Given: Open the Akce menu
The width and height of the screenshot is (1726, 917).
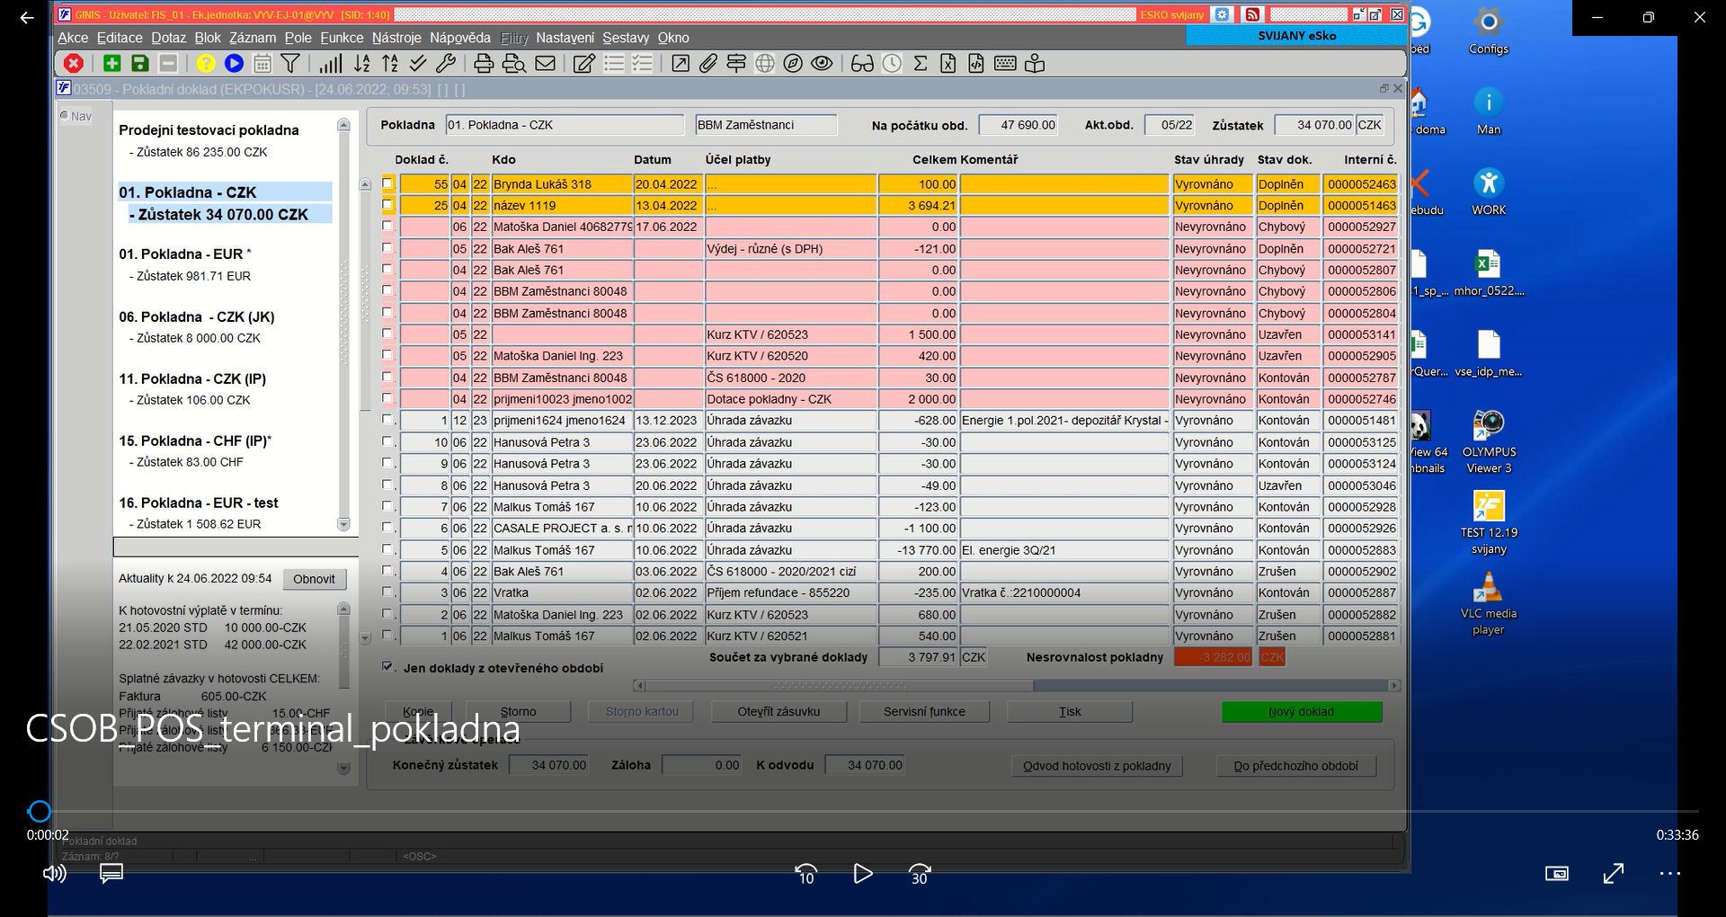Looking at the screenshot, I should pos(73,38).
